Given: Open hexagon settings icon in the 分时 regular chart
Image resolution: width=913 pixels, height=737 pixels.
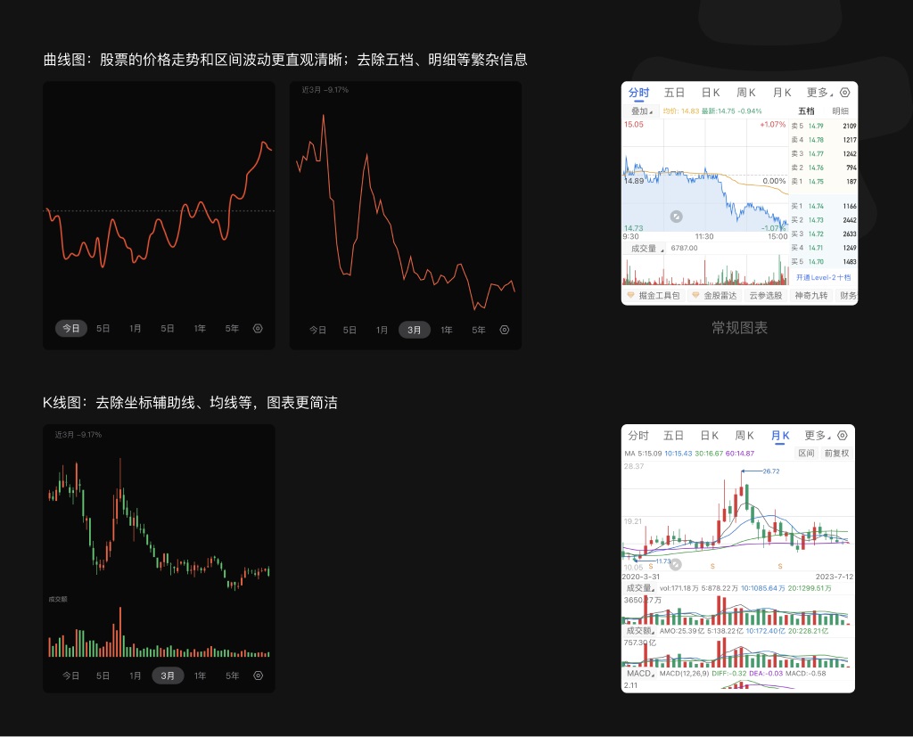Looking at the screenshot, I should click(845, 93).
